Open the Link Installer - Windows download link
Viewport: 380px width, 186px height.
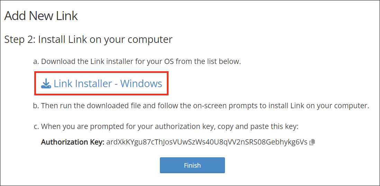(x=108, y=84)
